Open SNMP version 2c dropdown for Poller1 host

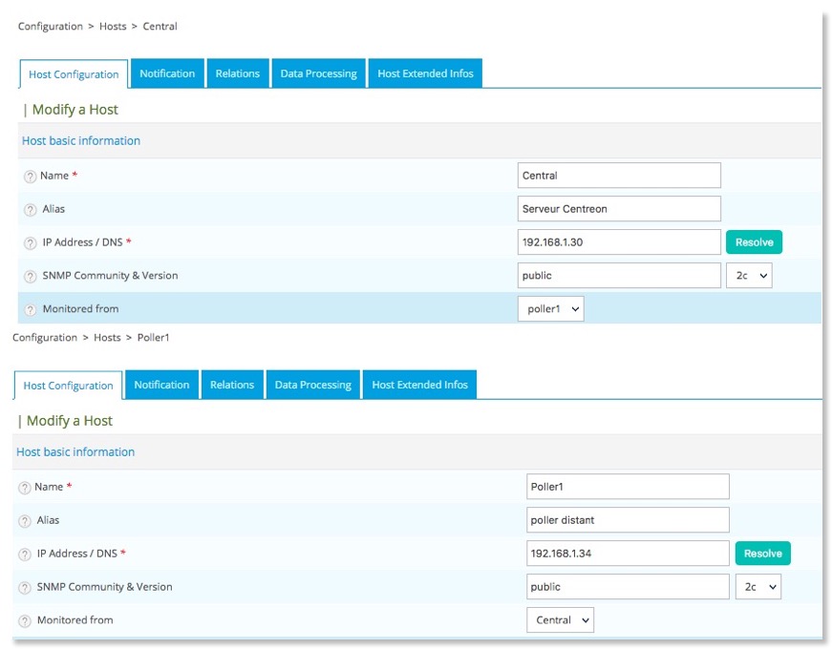click(757, 587)
